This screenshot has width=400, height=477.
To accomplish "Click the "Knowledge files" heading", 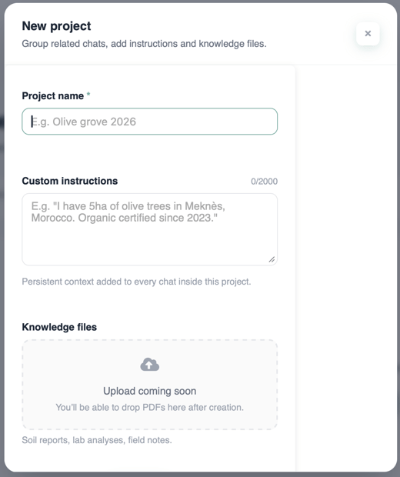I will (59, 327).
